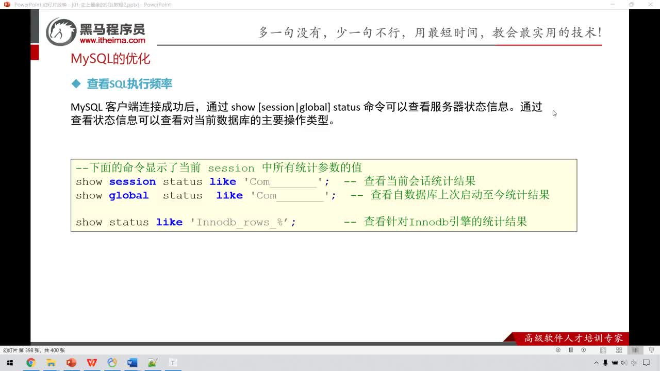Open the Typora T icon on taskbar
The height and width of the screenshot is (371, 660).
click(x=173, y=363)
